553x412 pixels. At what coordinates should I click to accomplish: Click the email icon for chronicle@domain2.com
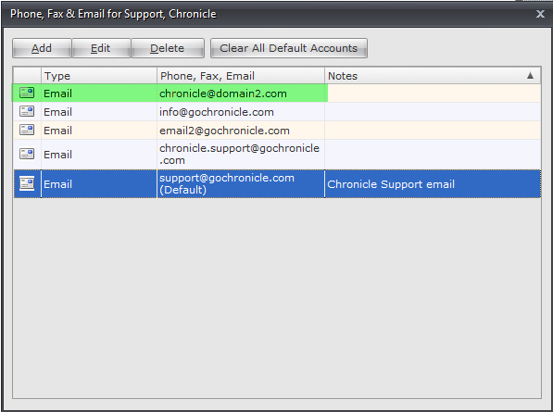coord(27,93)
